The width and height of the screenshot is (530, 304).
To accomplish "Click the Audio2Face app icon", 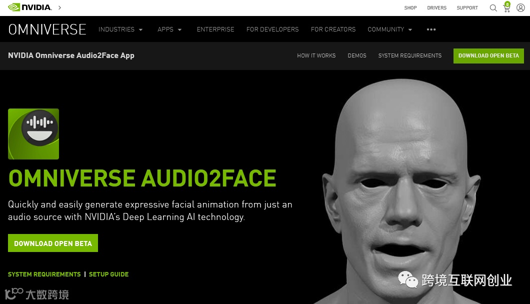I will click(x=33, y=134).
